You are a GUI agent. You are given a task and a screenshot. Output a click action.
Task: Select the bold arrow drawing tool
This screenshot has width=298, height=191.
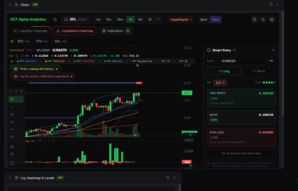tap(12, 137)
